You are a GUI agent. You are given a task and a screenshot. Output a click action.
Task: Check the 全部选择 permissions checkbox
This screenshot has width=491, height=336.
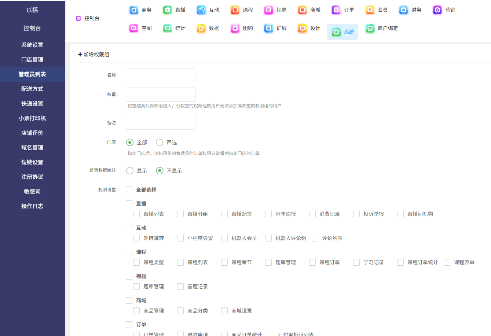coord(129,190)
